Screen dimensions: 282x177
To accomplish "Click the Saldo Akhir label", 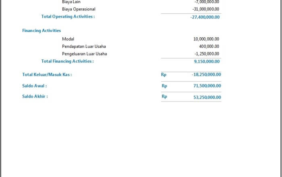I will [x=35, y=96].
